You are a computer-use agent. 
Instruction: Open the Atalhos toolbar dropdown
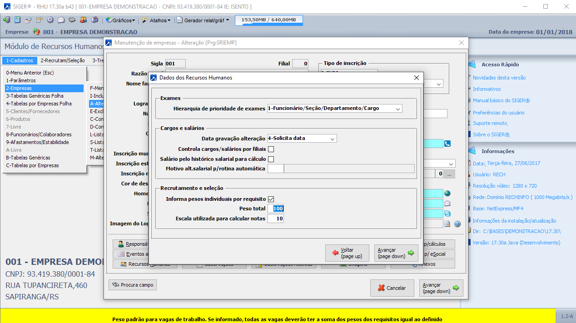point(156,20)
